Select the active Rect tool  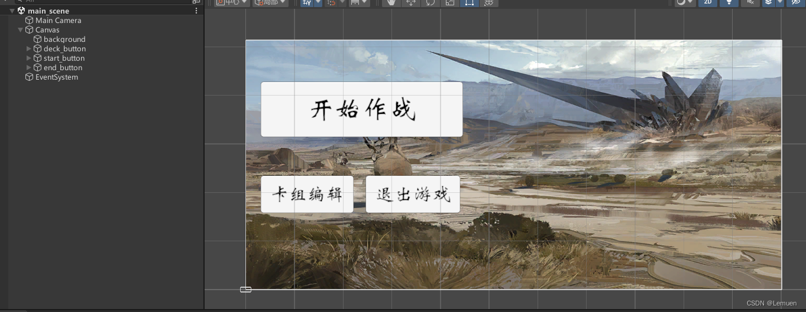click(x=469, y=2)
